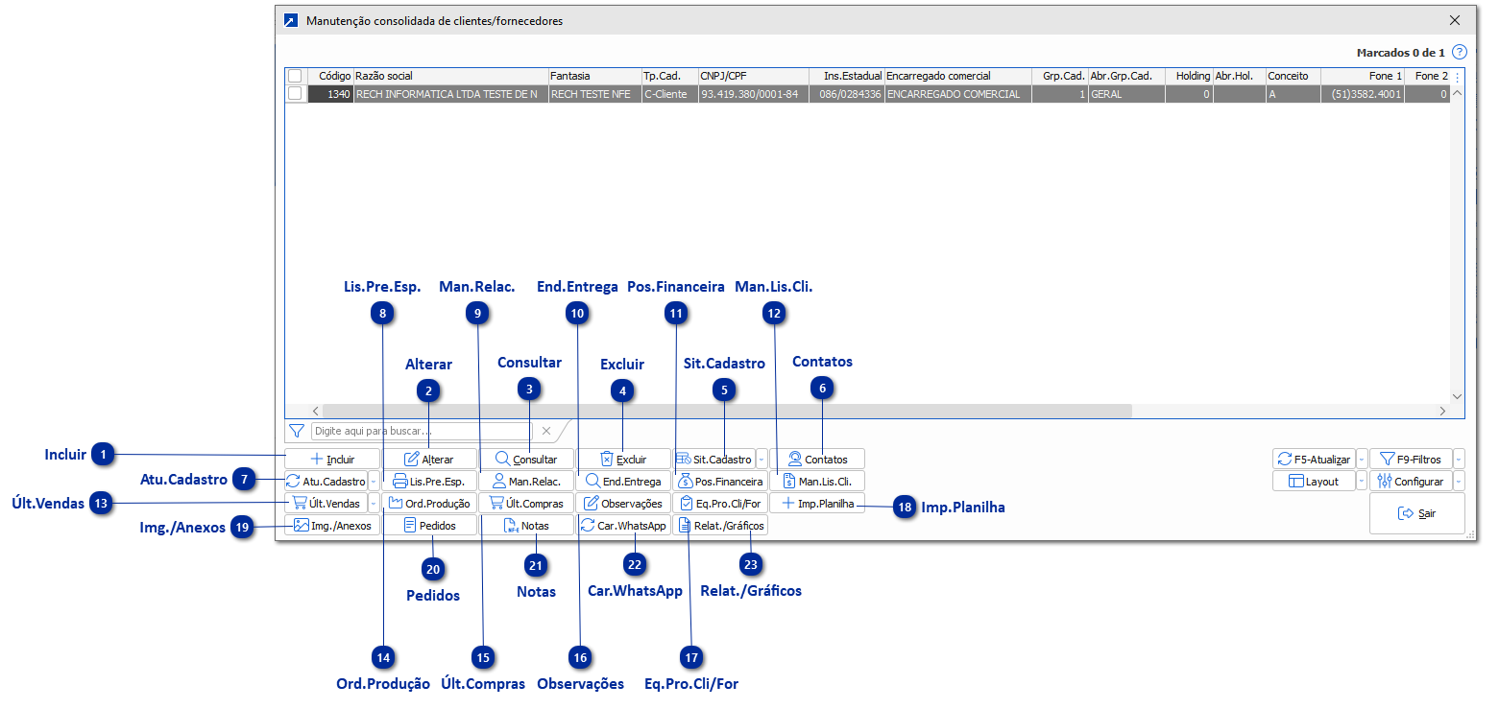Click the funnel icon beside search box
The width and height of the screenshot is (1499, 709).
[x=296, y=431]
